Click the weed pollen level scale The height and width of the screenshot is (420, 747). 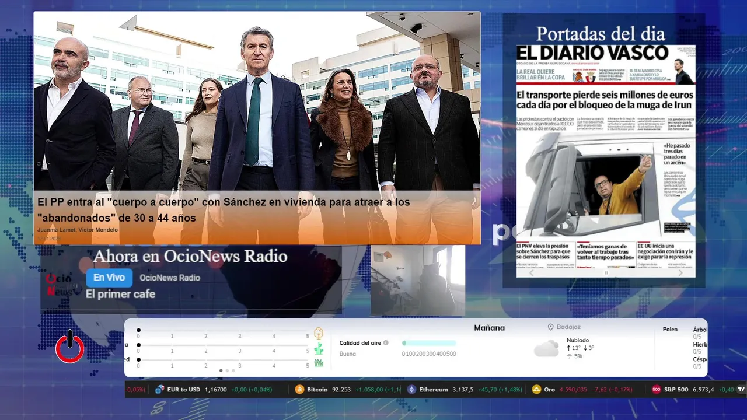tap(223, 348)
